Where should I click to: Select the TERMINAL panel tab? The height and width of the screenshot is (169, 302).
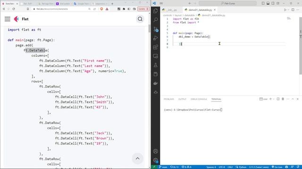pyautogui.click(x=216, y=99)
